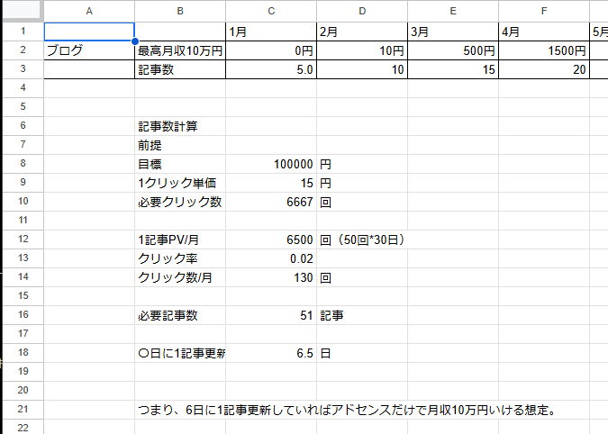This screenshot has height=434, width=608.
Task: Select the ブログ cell
Action: click(x=88, y=50)
